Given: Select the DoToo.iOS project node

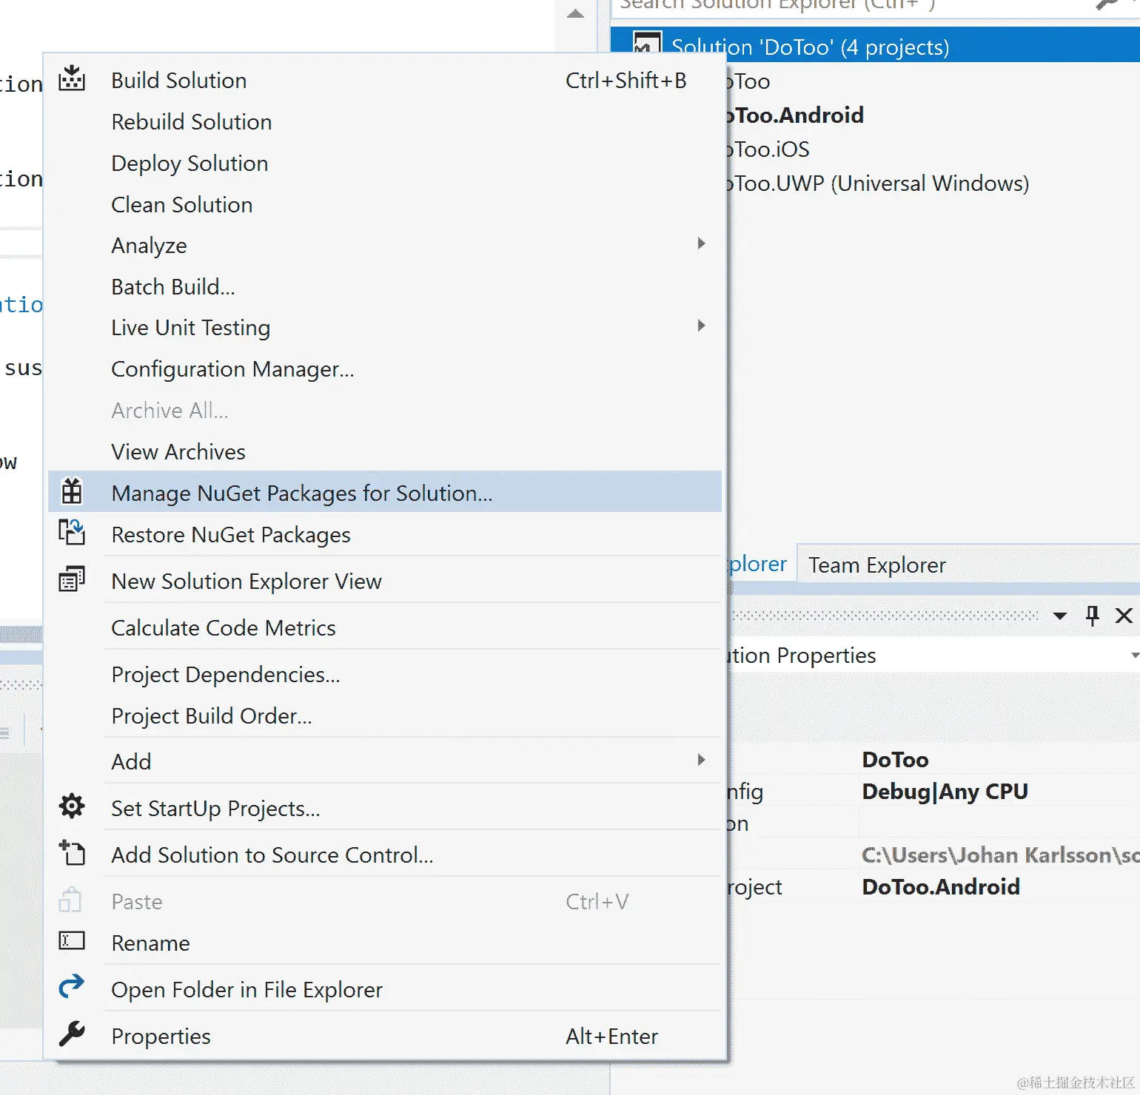Looking at the screenshot, I should tap(770, 149).
